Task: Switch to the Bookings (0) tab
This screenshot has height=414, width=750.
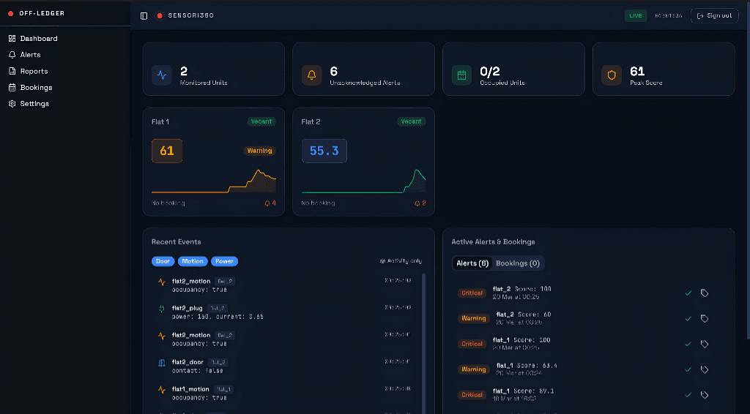Action: click(518, 263)
